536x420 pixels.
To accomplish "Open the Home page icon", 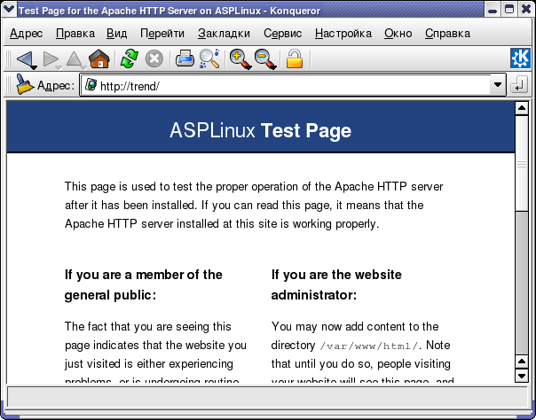I will point(99,58).
